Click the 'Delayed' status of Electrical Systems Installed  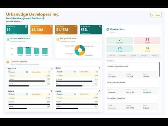click(146, 76)
